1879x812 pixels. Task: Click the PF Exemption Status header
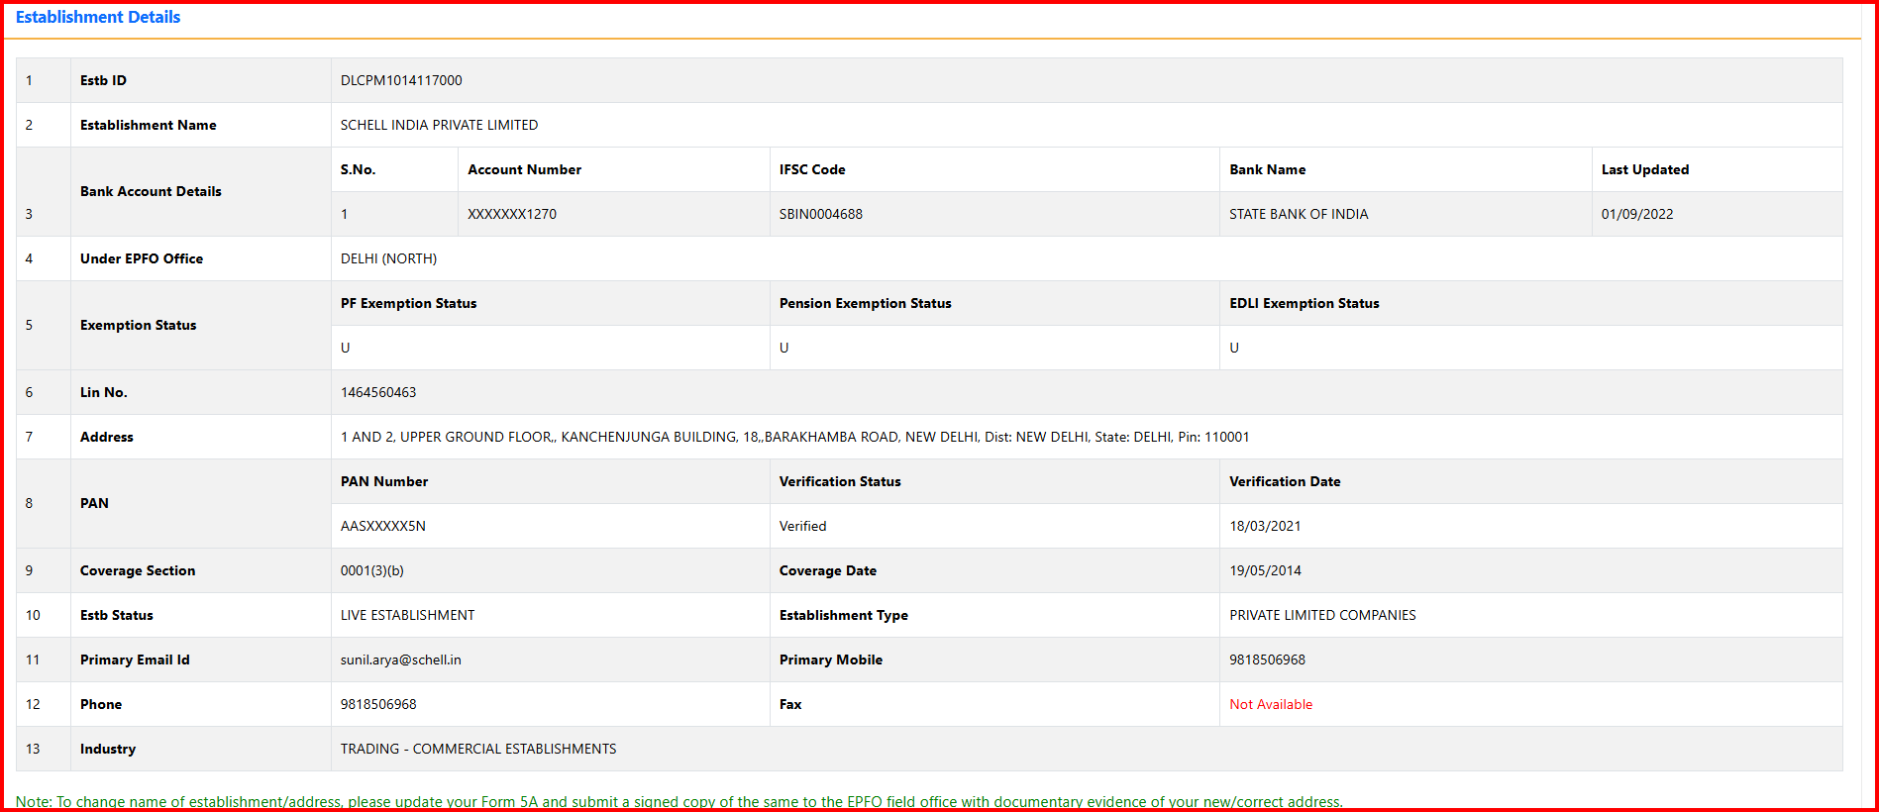408,303
